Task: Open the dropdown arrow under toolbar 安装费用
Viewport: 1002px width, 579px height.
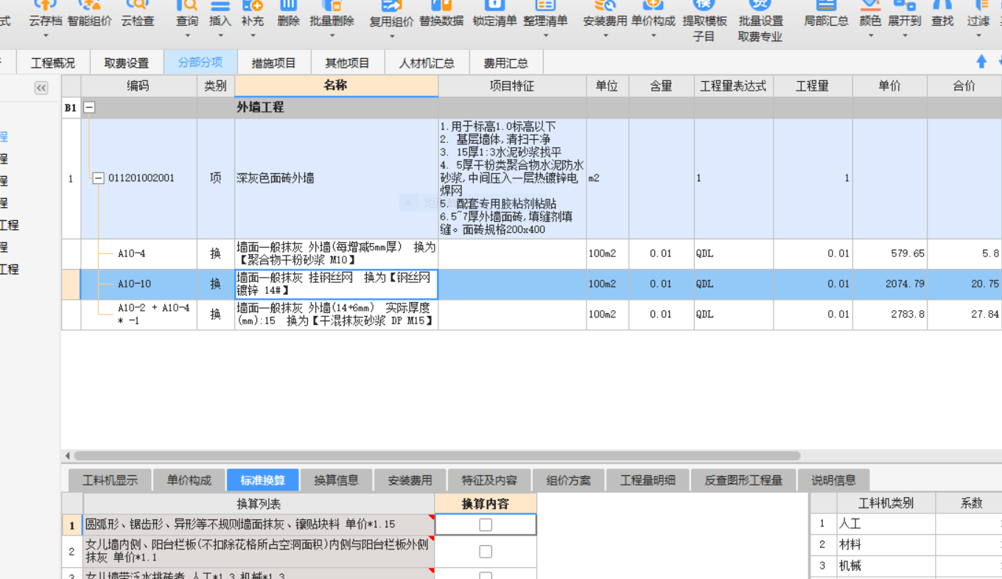Action: coord(605,35)
